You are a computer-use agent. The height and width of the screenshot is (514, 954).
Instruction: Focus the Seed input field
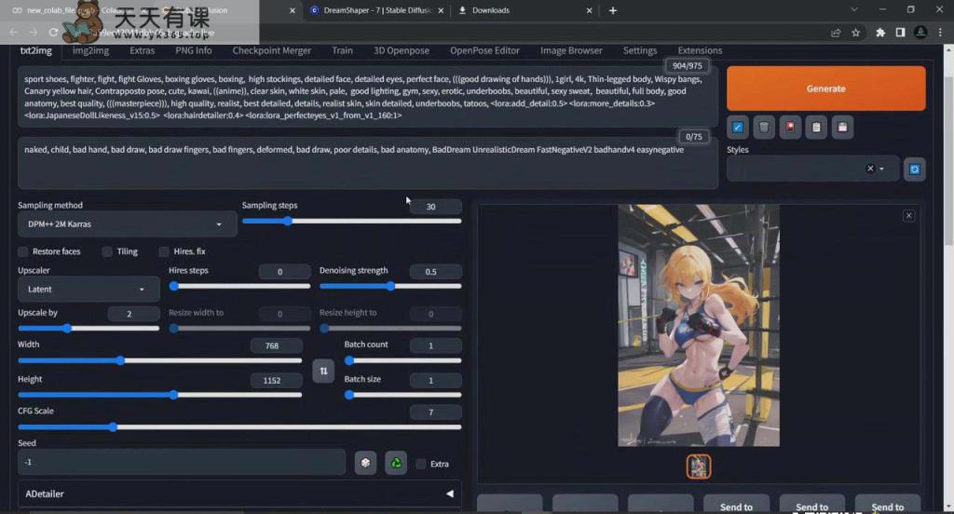pyautogui.click(x=182, y=462)
